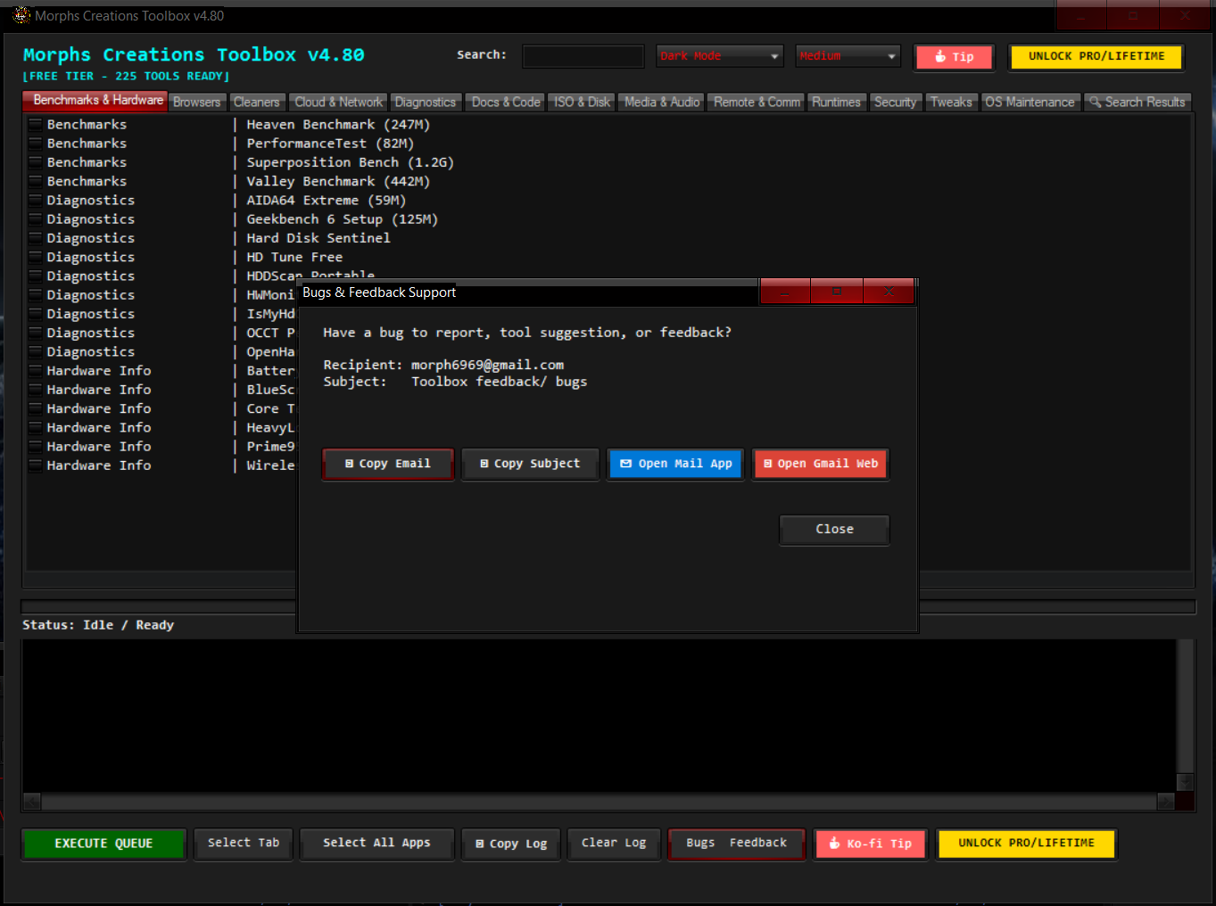Click the Status: Idle / Ready text
The image size is (1216, 906).
click(x=98, y=625)
